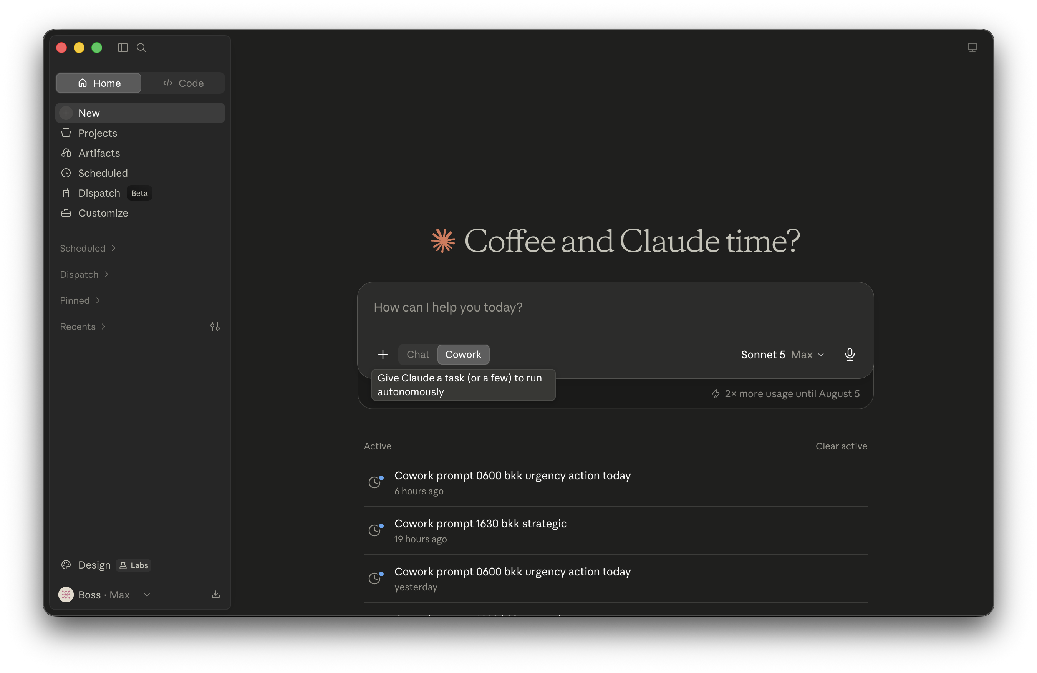Screen dimensions: 1037x673
Task: Select the Cowork mode toggle
Action: [463, 355]
